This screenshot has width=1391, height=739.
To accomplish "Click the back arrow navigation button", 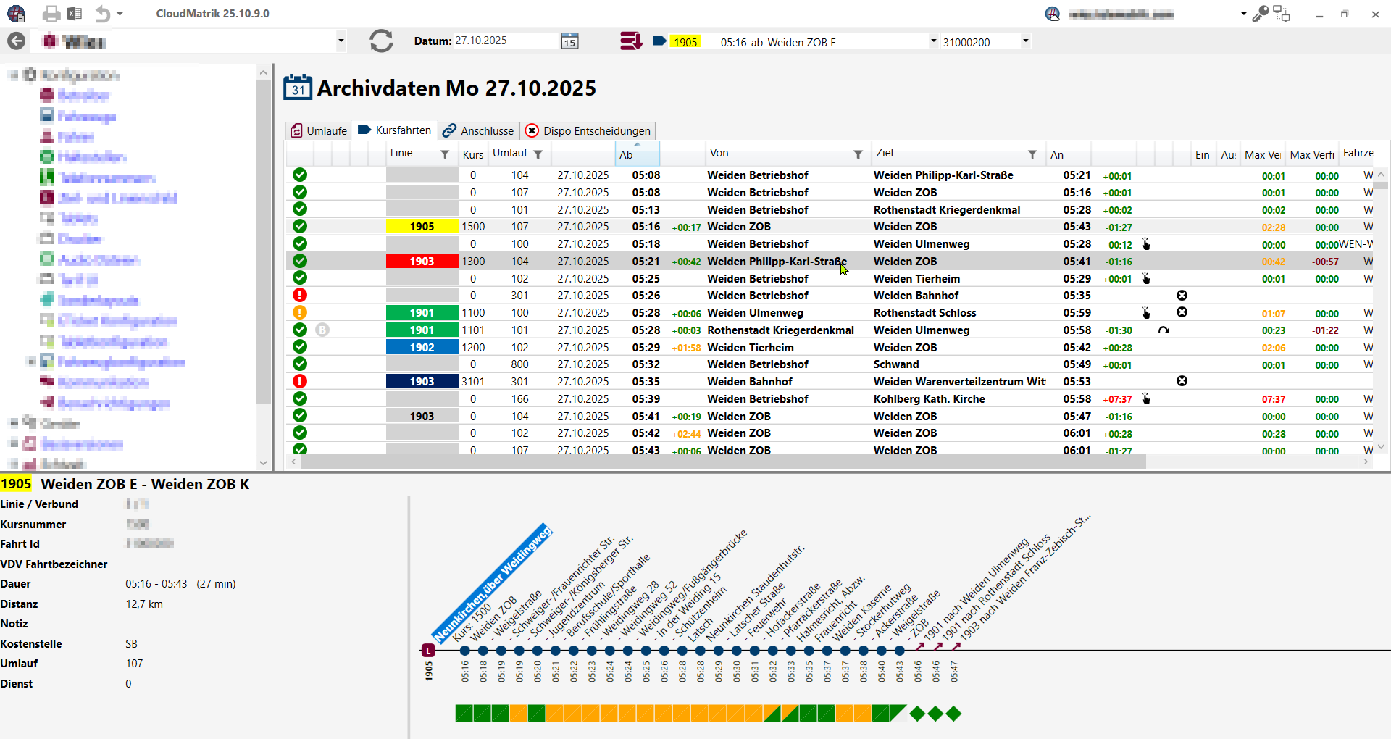I will pos(16,41).
